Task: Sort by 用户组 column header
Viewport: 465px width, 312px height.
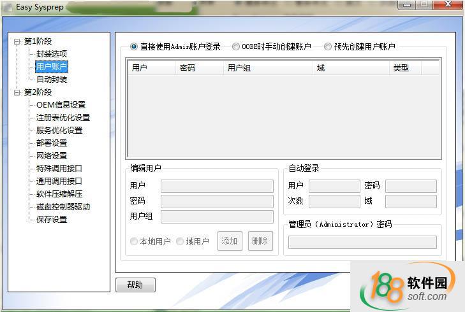Action: click(x=268, y=68)
